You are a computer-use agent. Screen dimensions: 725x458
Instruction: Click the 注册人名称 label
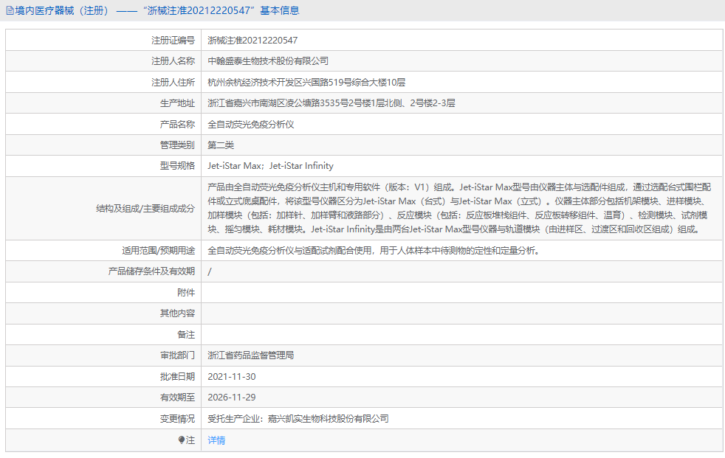click(x=173, y=61)
